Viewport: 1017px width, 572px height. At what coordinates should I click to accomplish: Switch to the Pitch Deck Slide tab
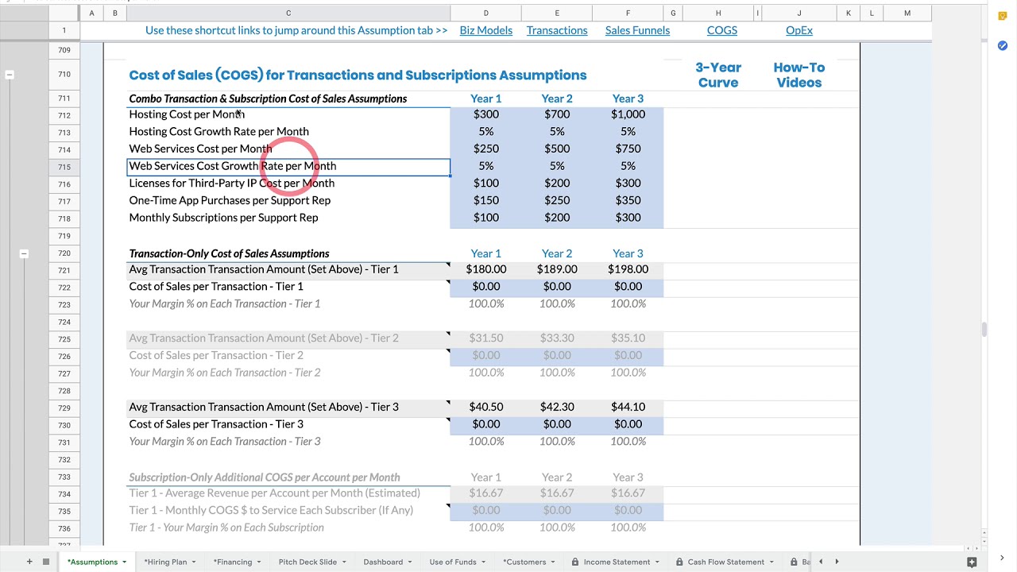point(307,562)
